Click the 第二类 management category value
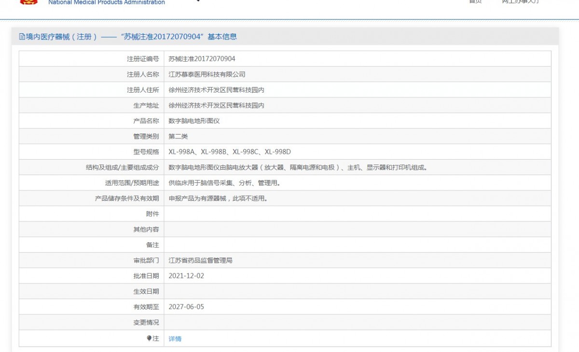 click(x=178, y=136)
